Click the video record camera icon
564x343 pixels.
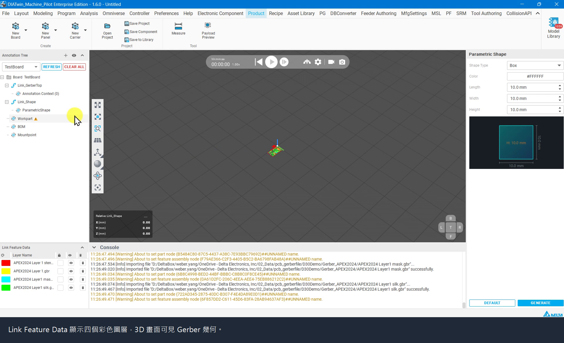pos(331,62)
